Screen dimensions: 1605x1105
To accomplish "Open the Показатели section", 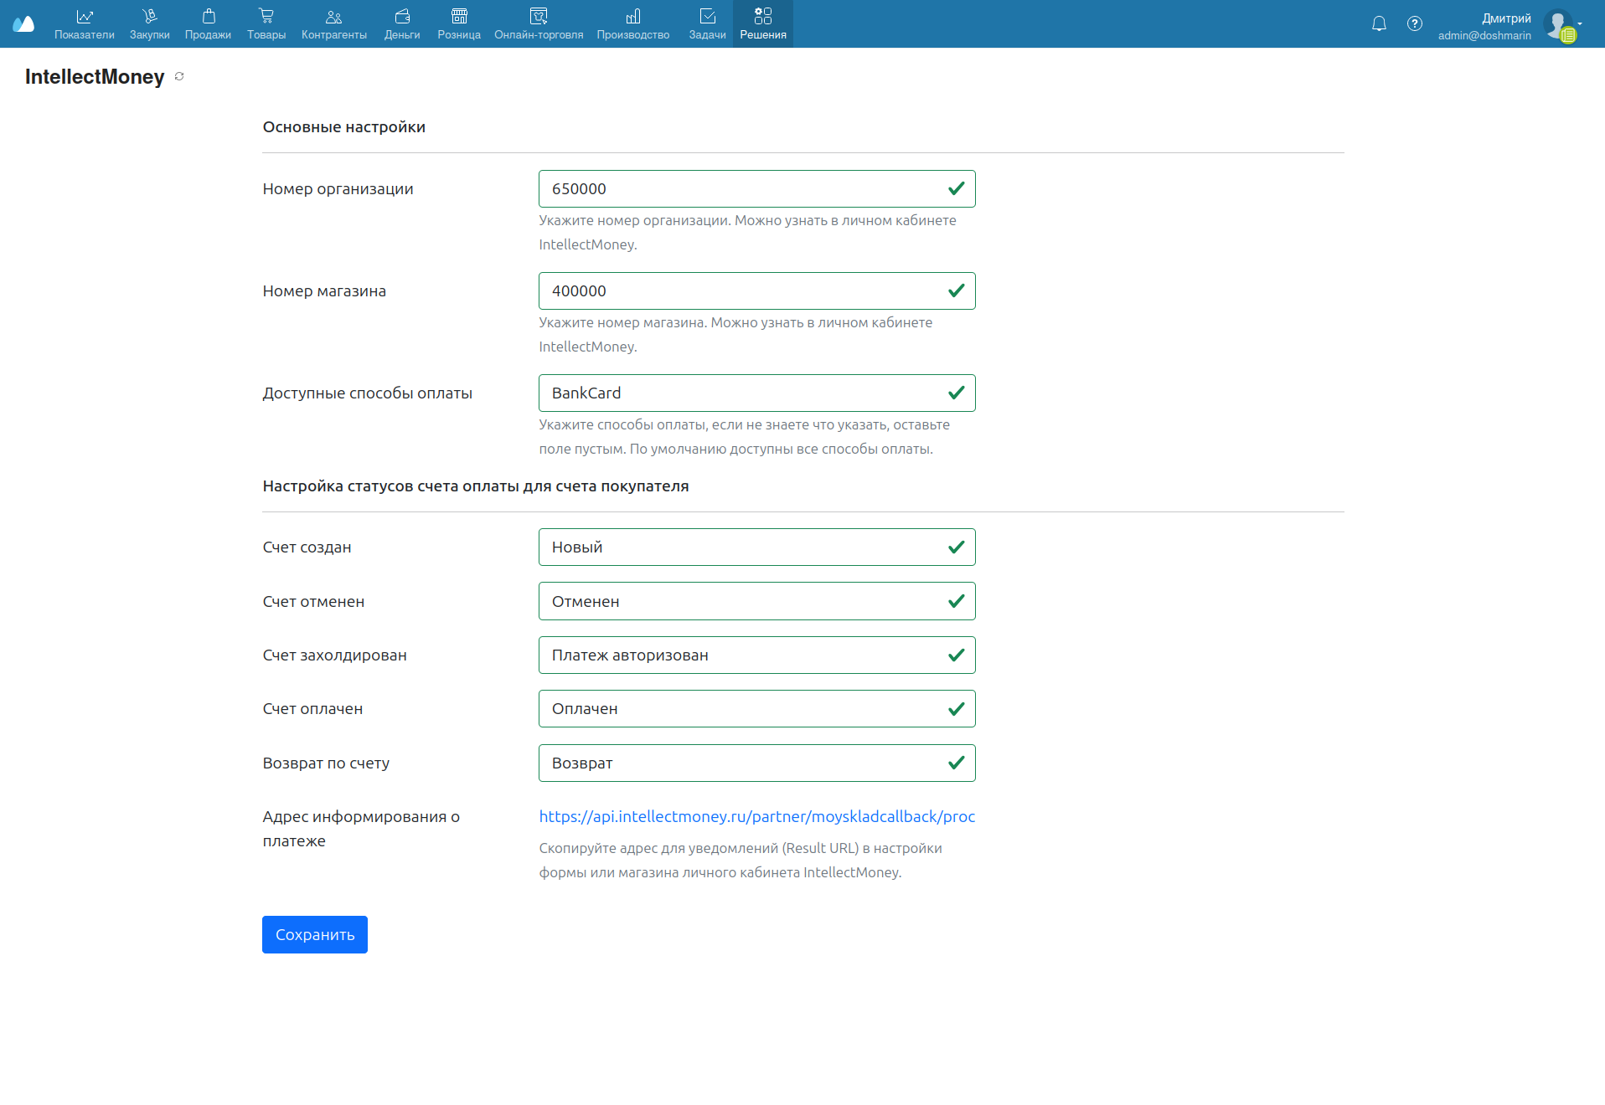I will tap(84, 23).
